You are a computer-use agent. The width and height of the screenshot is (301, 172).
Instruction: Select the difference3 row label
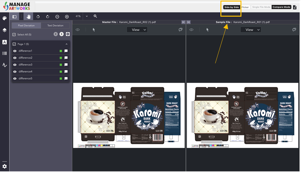click(x=25, y=65)
